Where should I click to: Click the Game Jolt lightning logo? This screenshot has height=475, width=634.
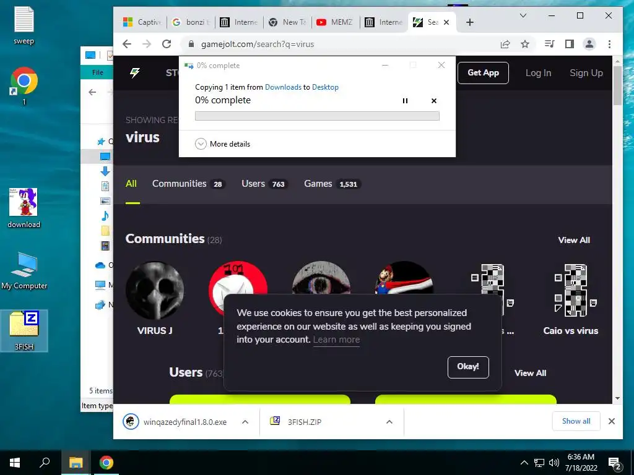[x=134, y=73]
